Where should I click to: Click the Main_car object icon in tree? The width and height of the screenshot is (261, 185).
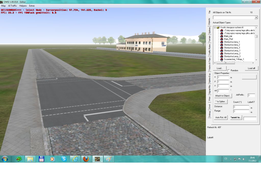coord(222,36)
